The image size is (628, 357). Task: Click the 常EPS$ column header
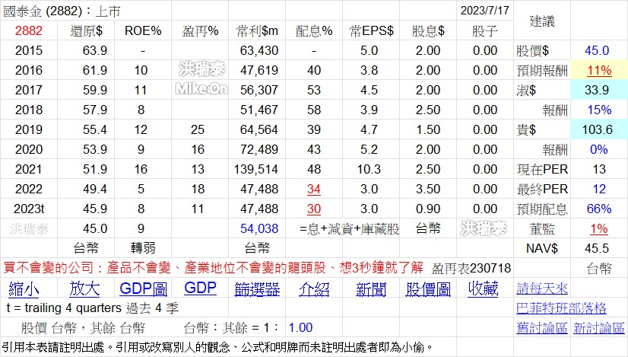click(371, 31)
